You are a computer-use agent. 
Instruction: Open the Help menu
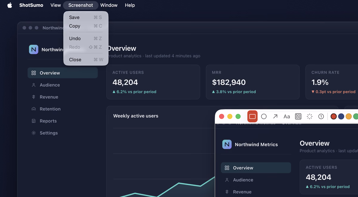pyautogui.click(x=130, y=5)
